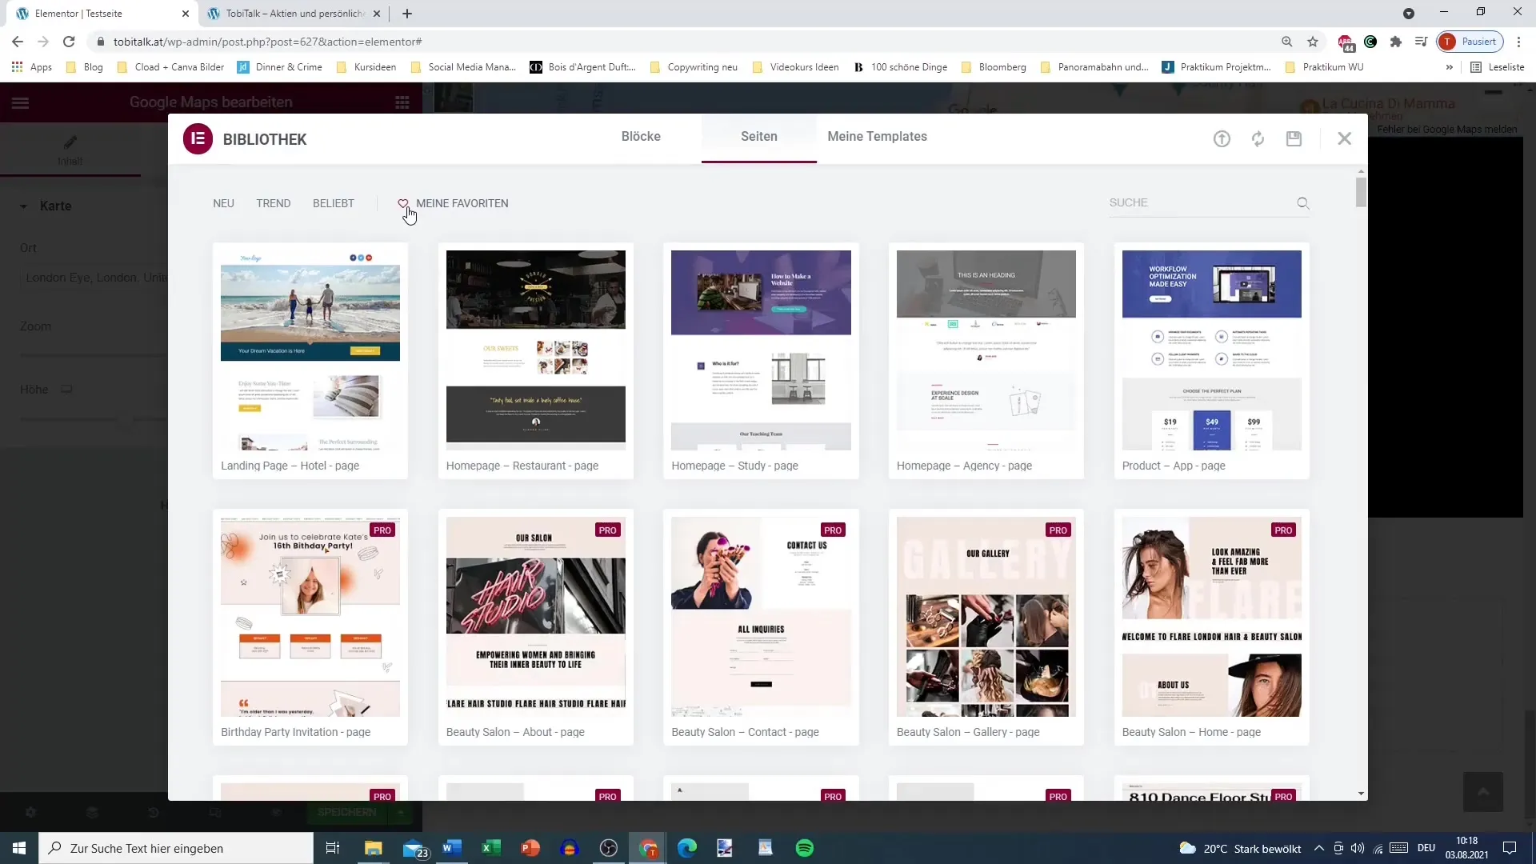Open the Kursideen bookmark folder

[366, 67]
